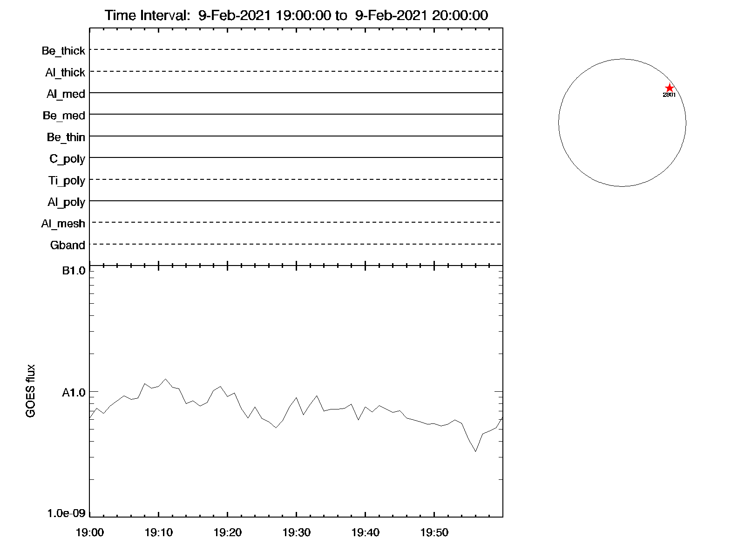Viewport: 745px width, 559px height.
Task: Click the Al_poly filter label
Action: [66, 202]
